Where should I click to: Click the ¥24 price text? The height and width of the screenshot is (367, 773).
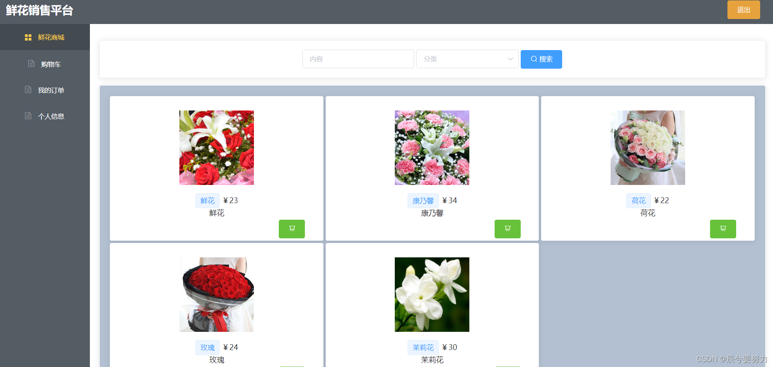click(231, 348)
